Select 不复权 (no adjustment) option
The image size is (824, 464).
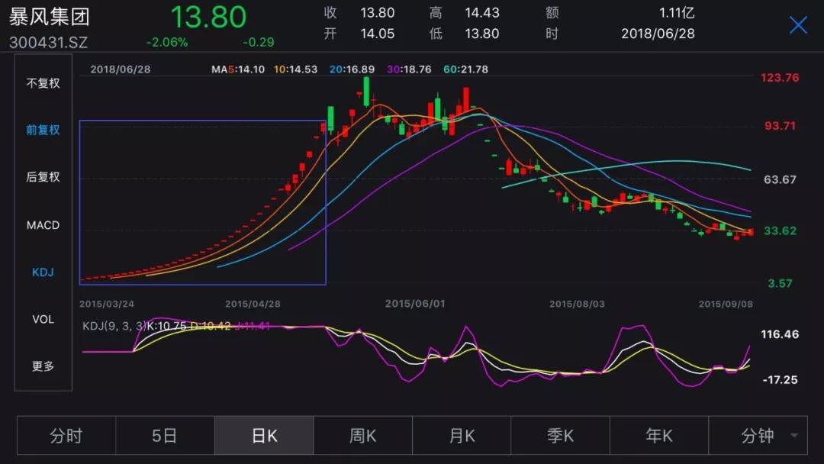tap(43, 83)
